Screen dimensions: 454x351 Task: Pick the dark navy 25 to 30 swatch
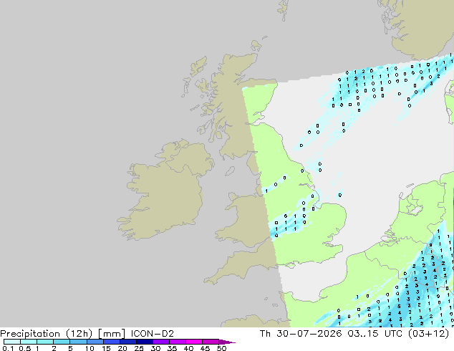[x=145, y=342]
